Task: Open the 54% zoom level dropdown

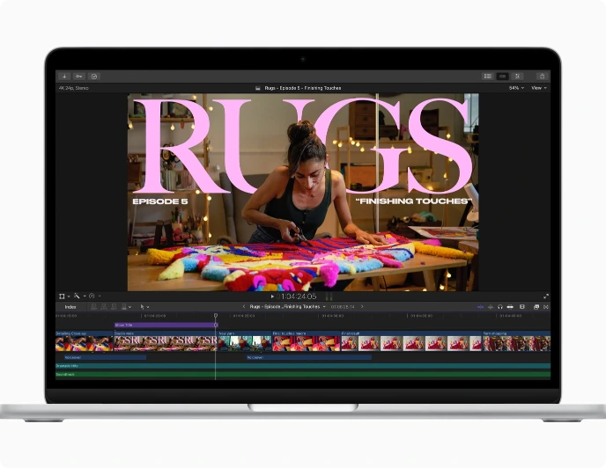Action: coord(515,88)
